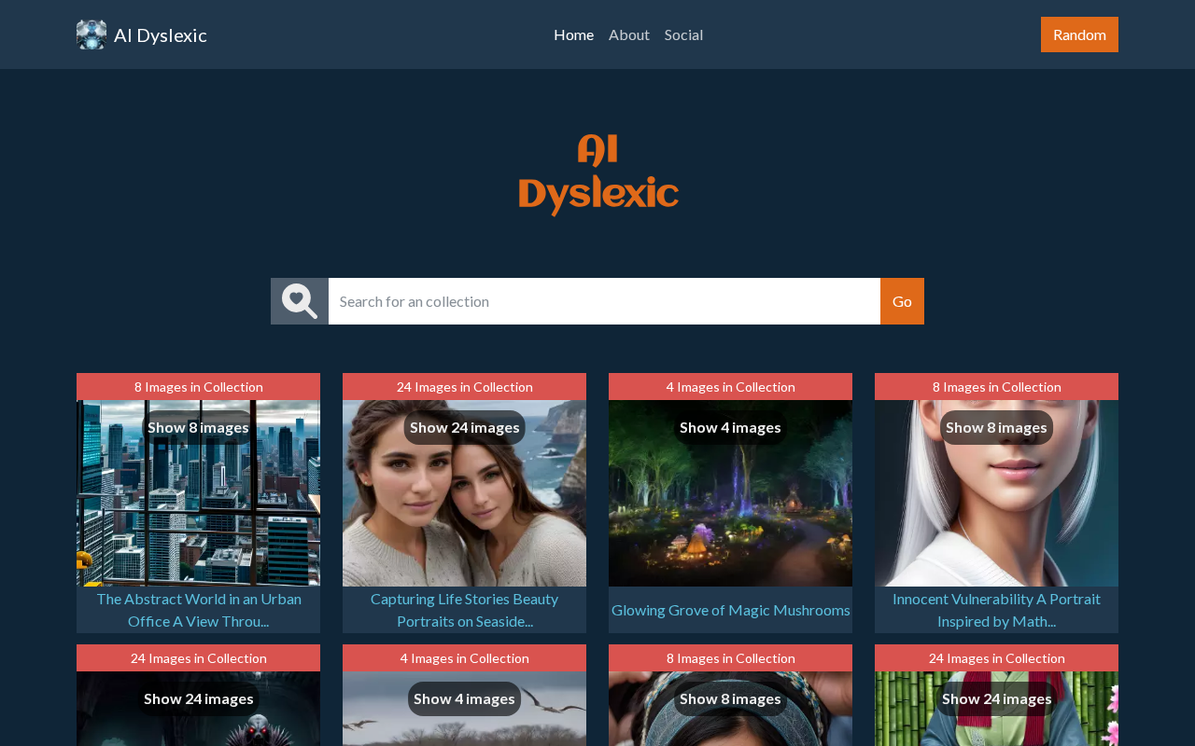Click Show 8 images on headscarf woman card

pyautogui.click(x=730, y=698)
